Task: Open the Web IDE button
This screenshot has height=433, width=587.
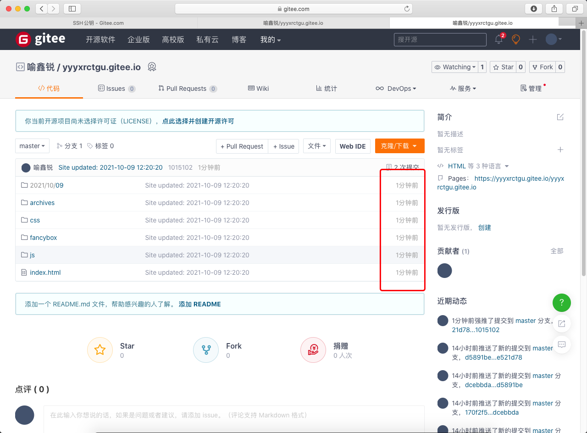Action: pos(353,146)
